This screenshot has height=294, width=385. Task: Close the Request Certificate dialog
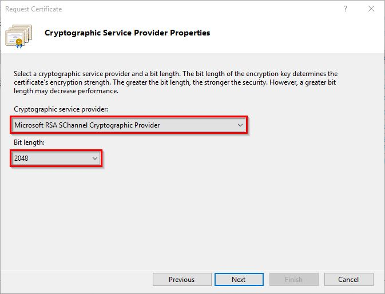372,9
